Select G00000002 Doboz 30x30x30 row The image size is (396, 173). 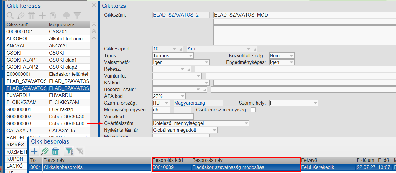pos(48,116)
